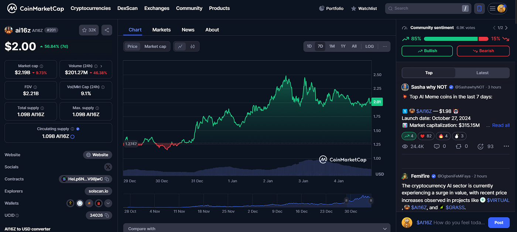Click left handle of chart range slider
This screenshot has width=517, height=232.
[x=346, y=200]
